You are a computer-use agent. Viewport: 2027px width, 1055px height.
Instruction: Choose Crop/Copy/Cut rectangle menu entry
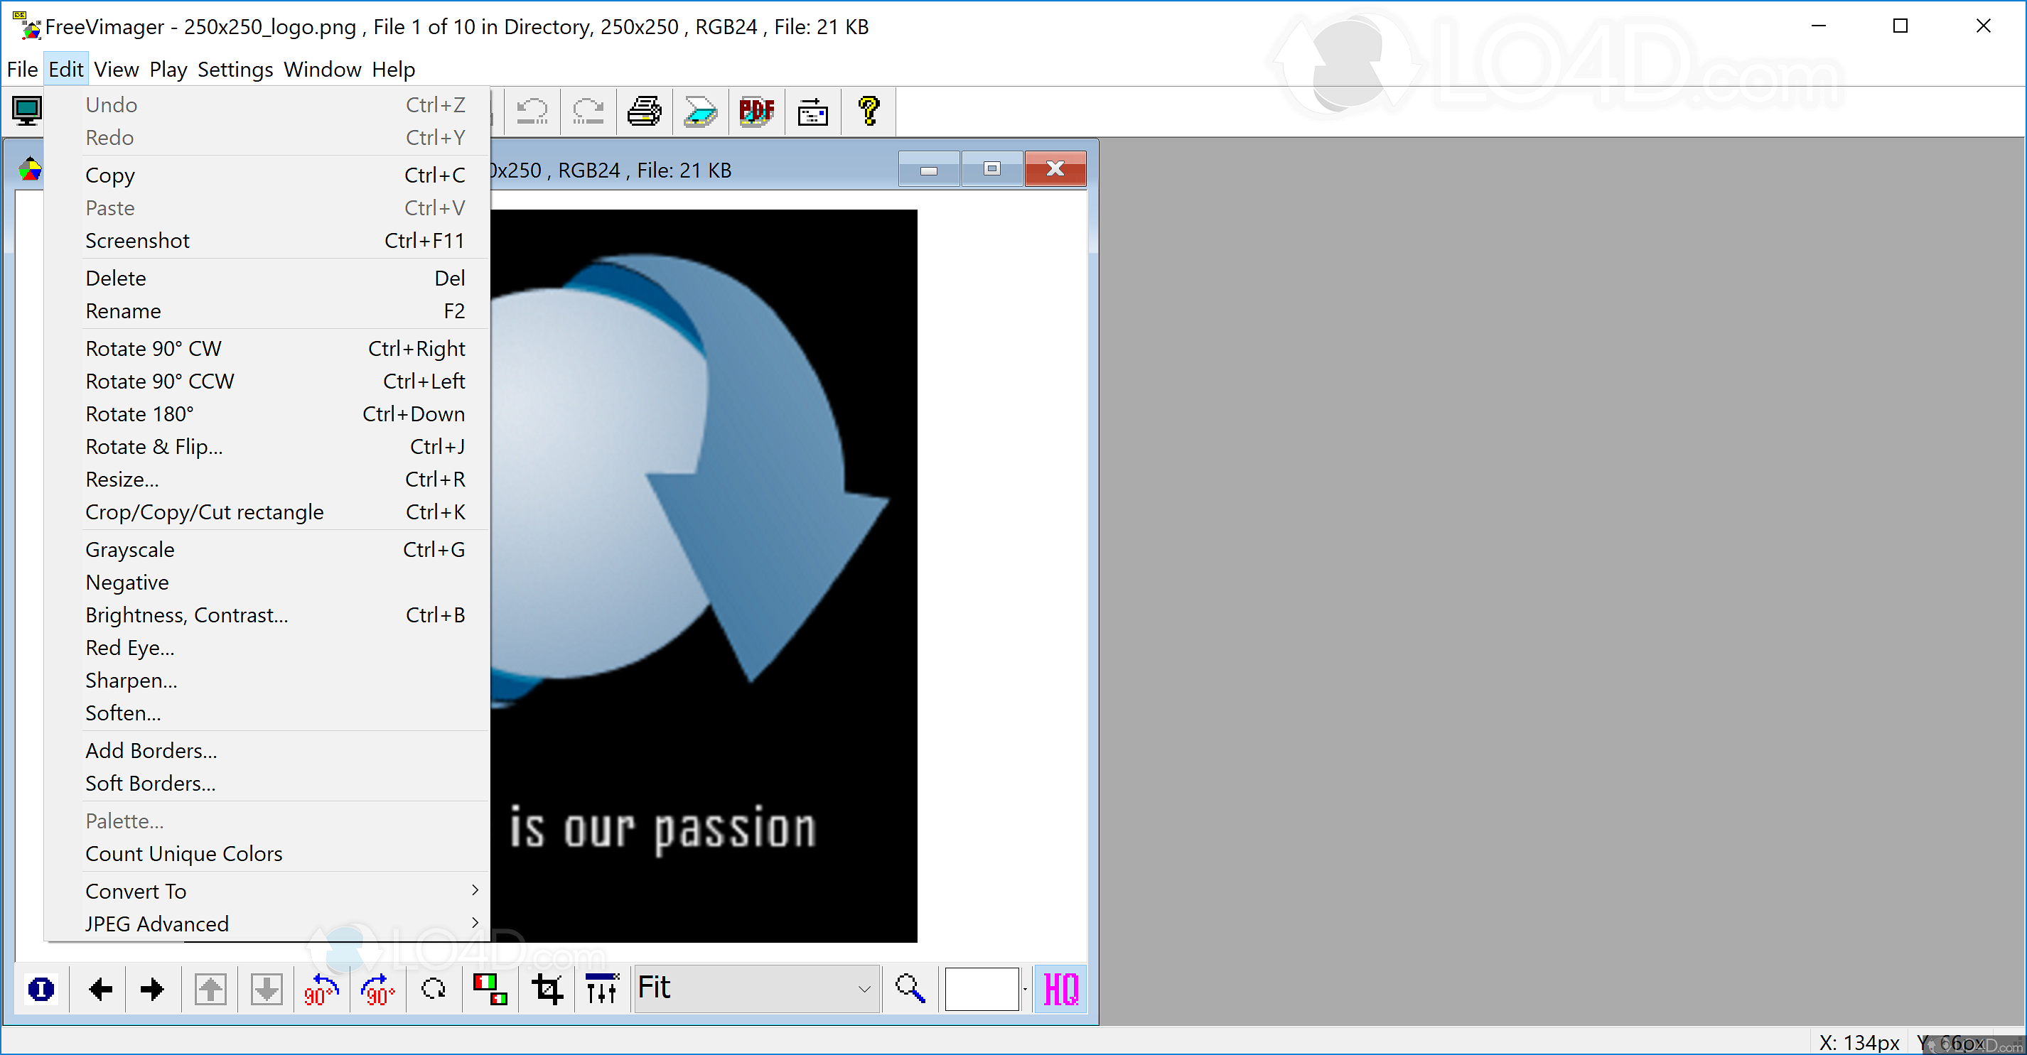[205, 512]
